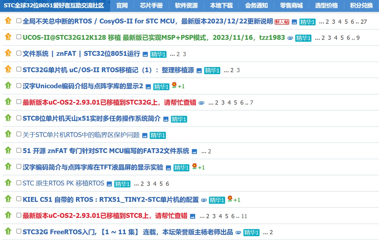
Task: Jump to page 11 of uC-OS2 STC8 thread
Action: [244, 216]
